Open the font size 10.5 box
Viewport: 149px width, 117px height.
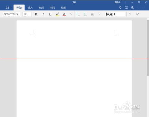click(x=27, y=14)
